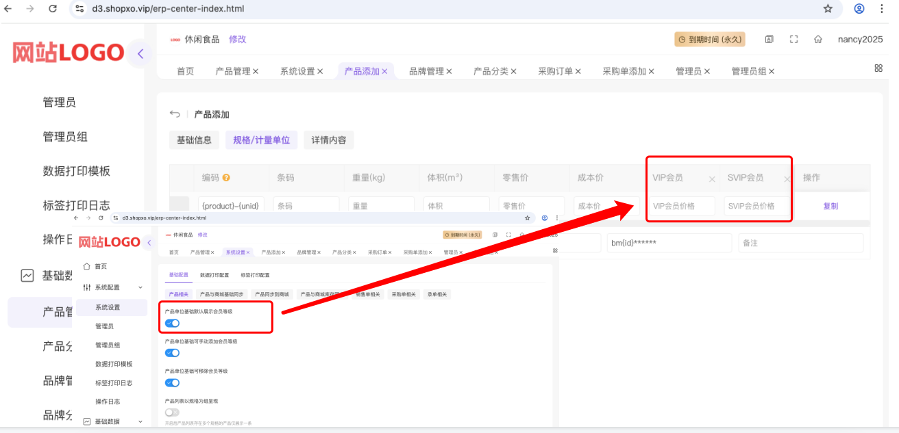Click 复制 link in the spec row

[830, 206]
